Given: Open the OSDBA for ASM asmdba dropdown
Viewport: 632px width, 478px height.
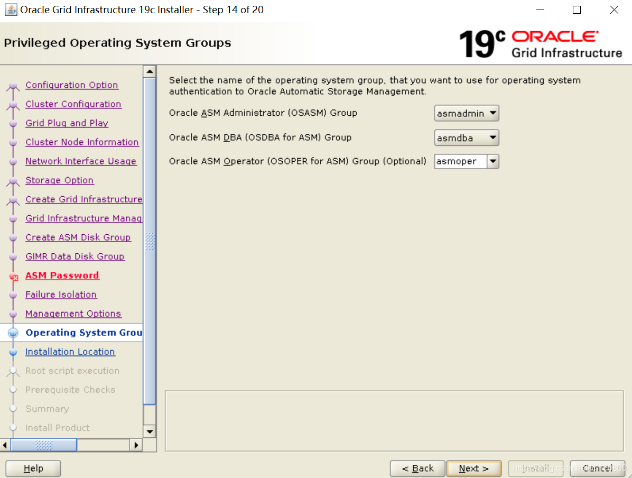Looking at the screenshot, I should click(467, 138).
